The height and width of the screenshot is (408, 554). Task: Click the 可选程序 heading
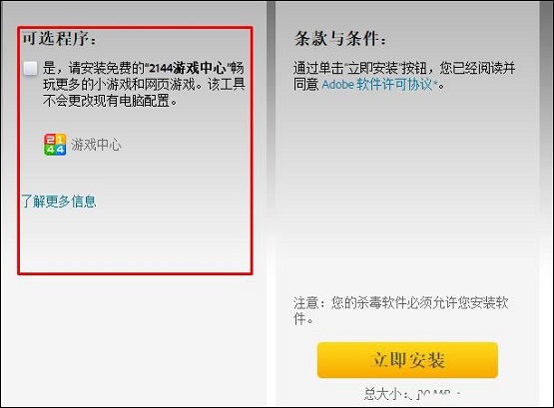[x=59, y=39]
